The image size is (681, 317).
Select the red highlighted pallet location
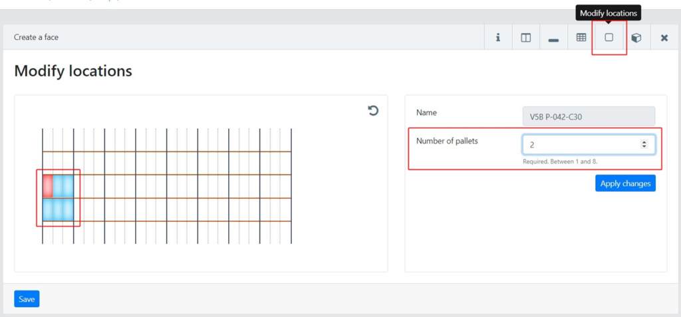coord(48,186)
